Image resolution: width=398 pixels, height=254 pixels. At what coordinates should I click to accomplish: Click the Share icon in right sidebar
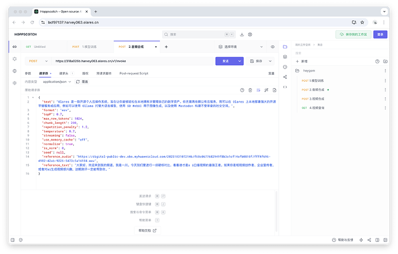click(285, 77)
